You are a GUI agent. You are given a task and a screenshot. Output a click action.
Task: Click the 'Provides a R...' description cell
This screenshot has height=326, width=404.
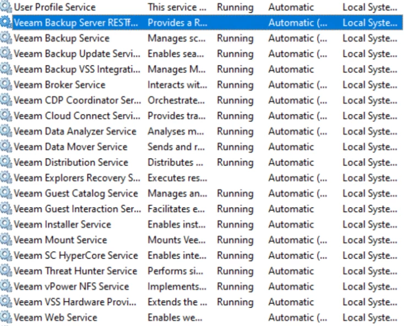(178, 23)
